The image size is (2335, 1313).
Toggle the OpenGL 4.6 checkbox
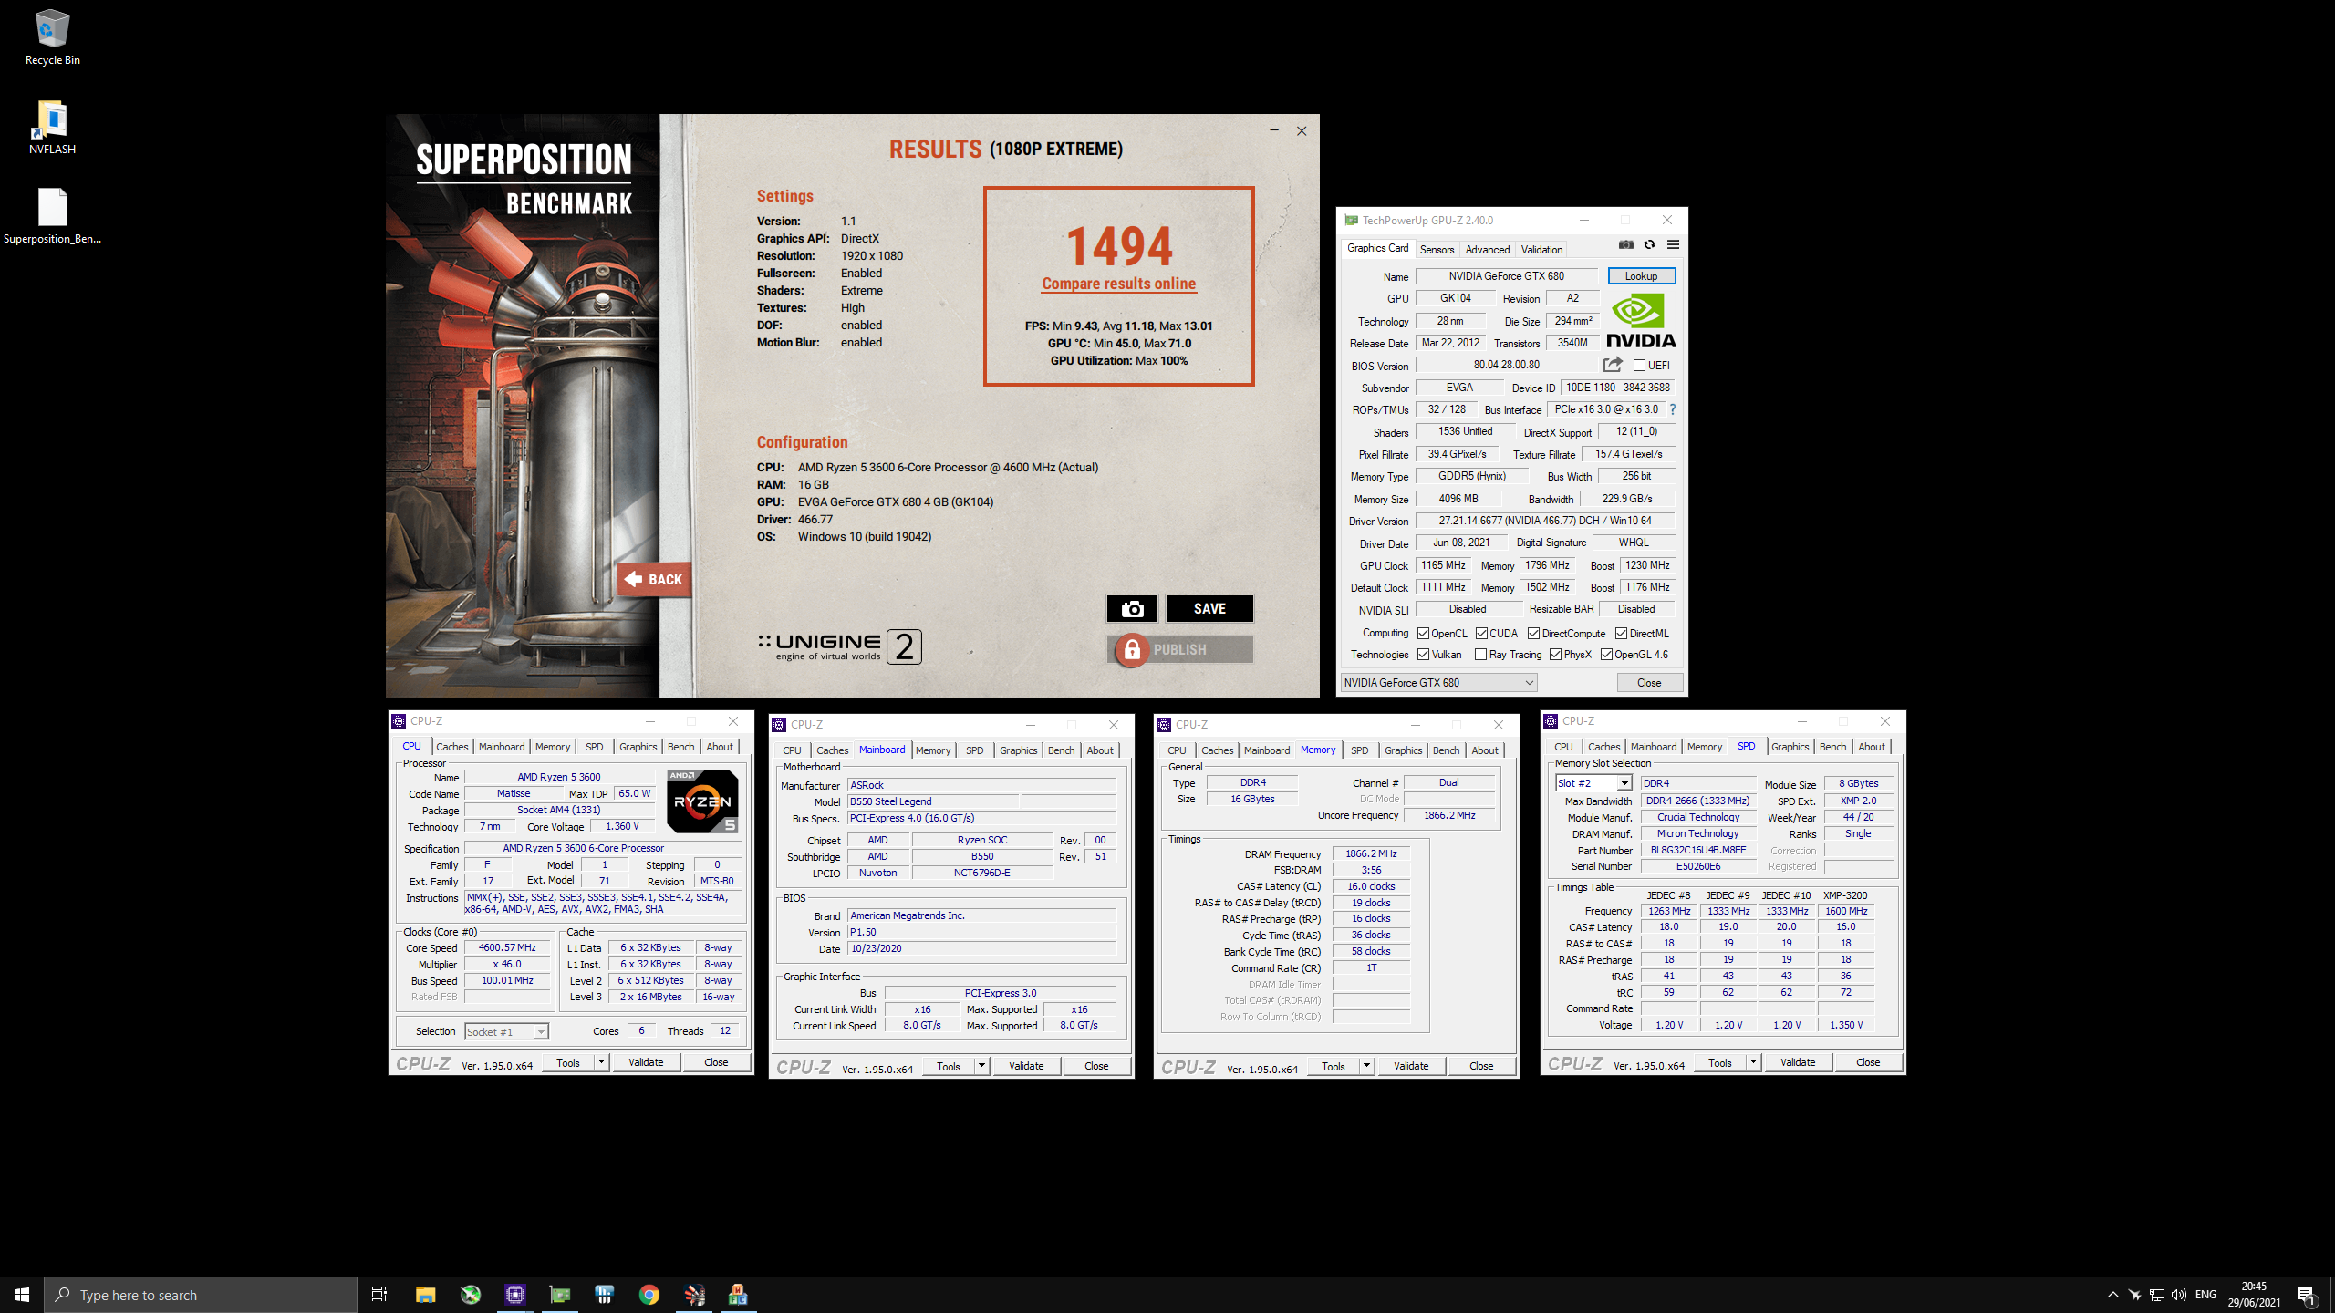[x=1606, y=654]
